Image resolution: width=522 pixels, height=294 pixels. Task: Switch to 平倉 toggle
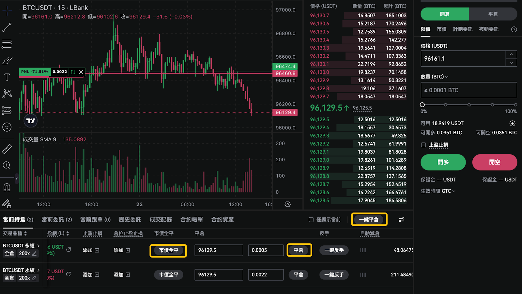493,14
